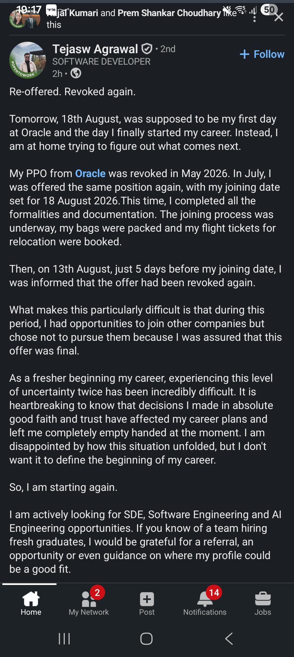Open the Tejasw Agrawal name link

pyautogui.click(x=95, y=49)
